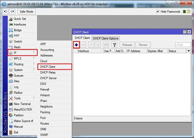Open the IP menu in sidebar

pos(23,53)
